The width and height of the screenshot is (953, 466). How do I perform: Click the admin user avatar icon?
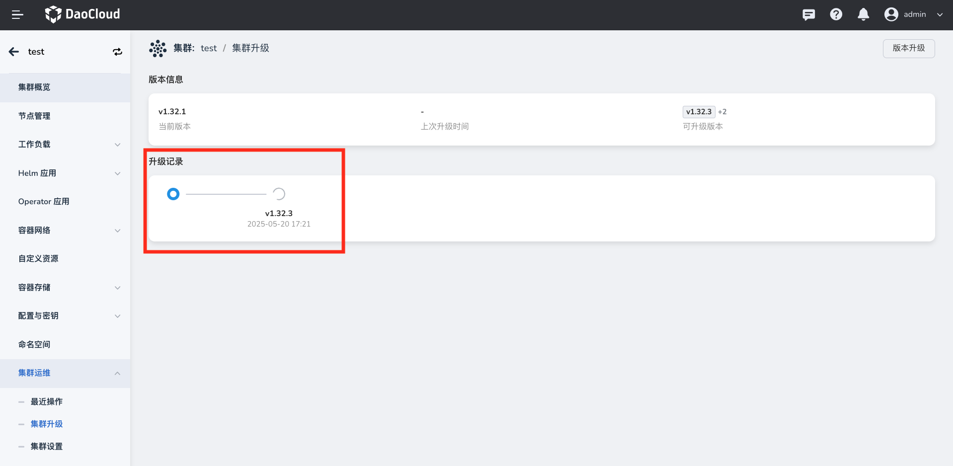pyautogui.click(x=891, y=14)
